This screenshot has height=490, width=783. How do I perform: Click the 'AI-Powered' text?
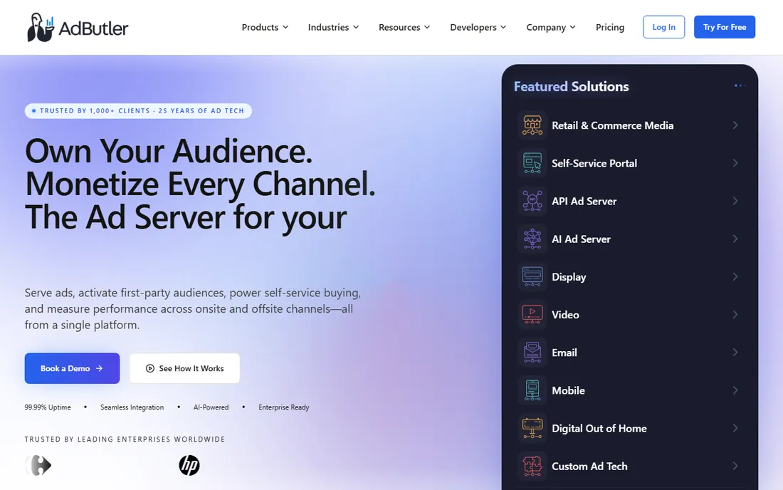(x=211, y=407)
